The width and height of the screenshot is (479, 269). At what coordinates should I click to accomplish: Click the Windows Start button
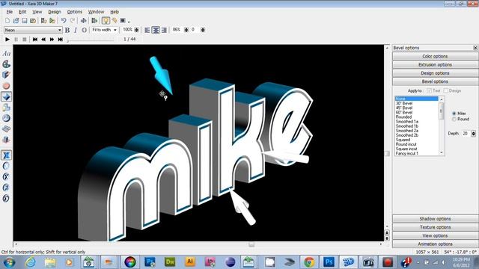[10, 262]
